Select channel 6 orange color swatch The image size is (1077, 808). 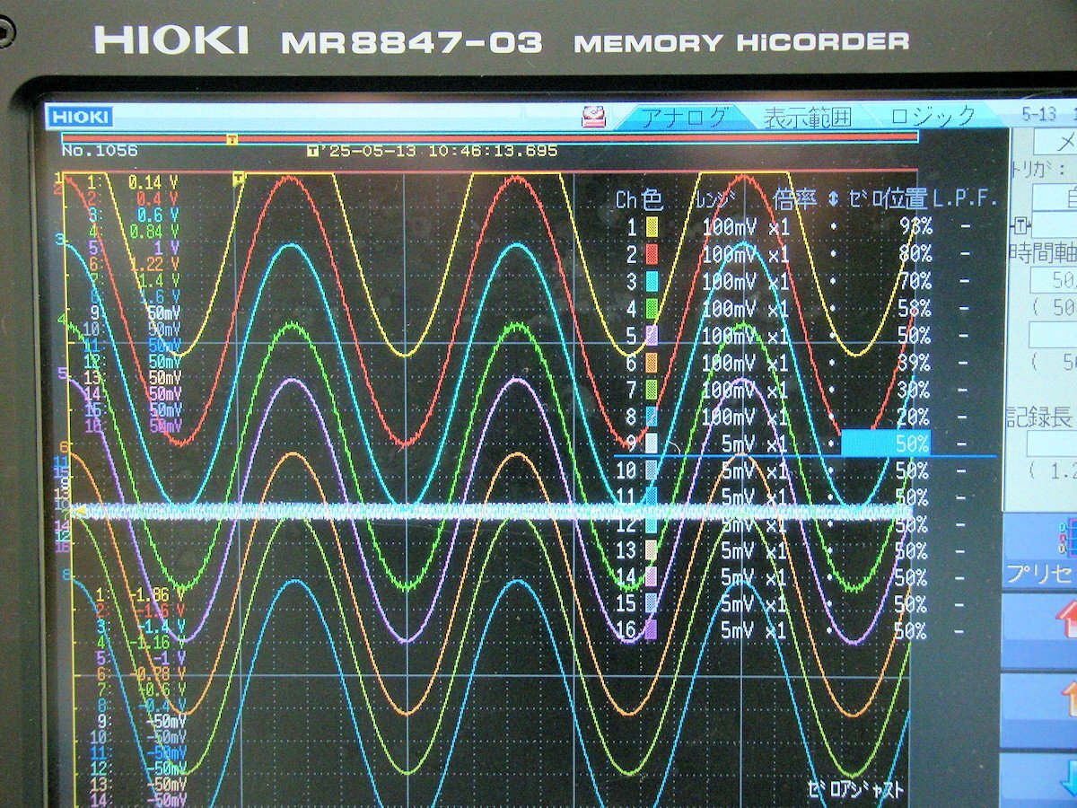652,363
